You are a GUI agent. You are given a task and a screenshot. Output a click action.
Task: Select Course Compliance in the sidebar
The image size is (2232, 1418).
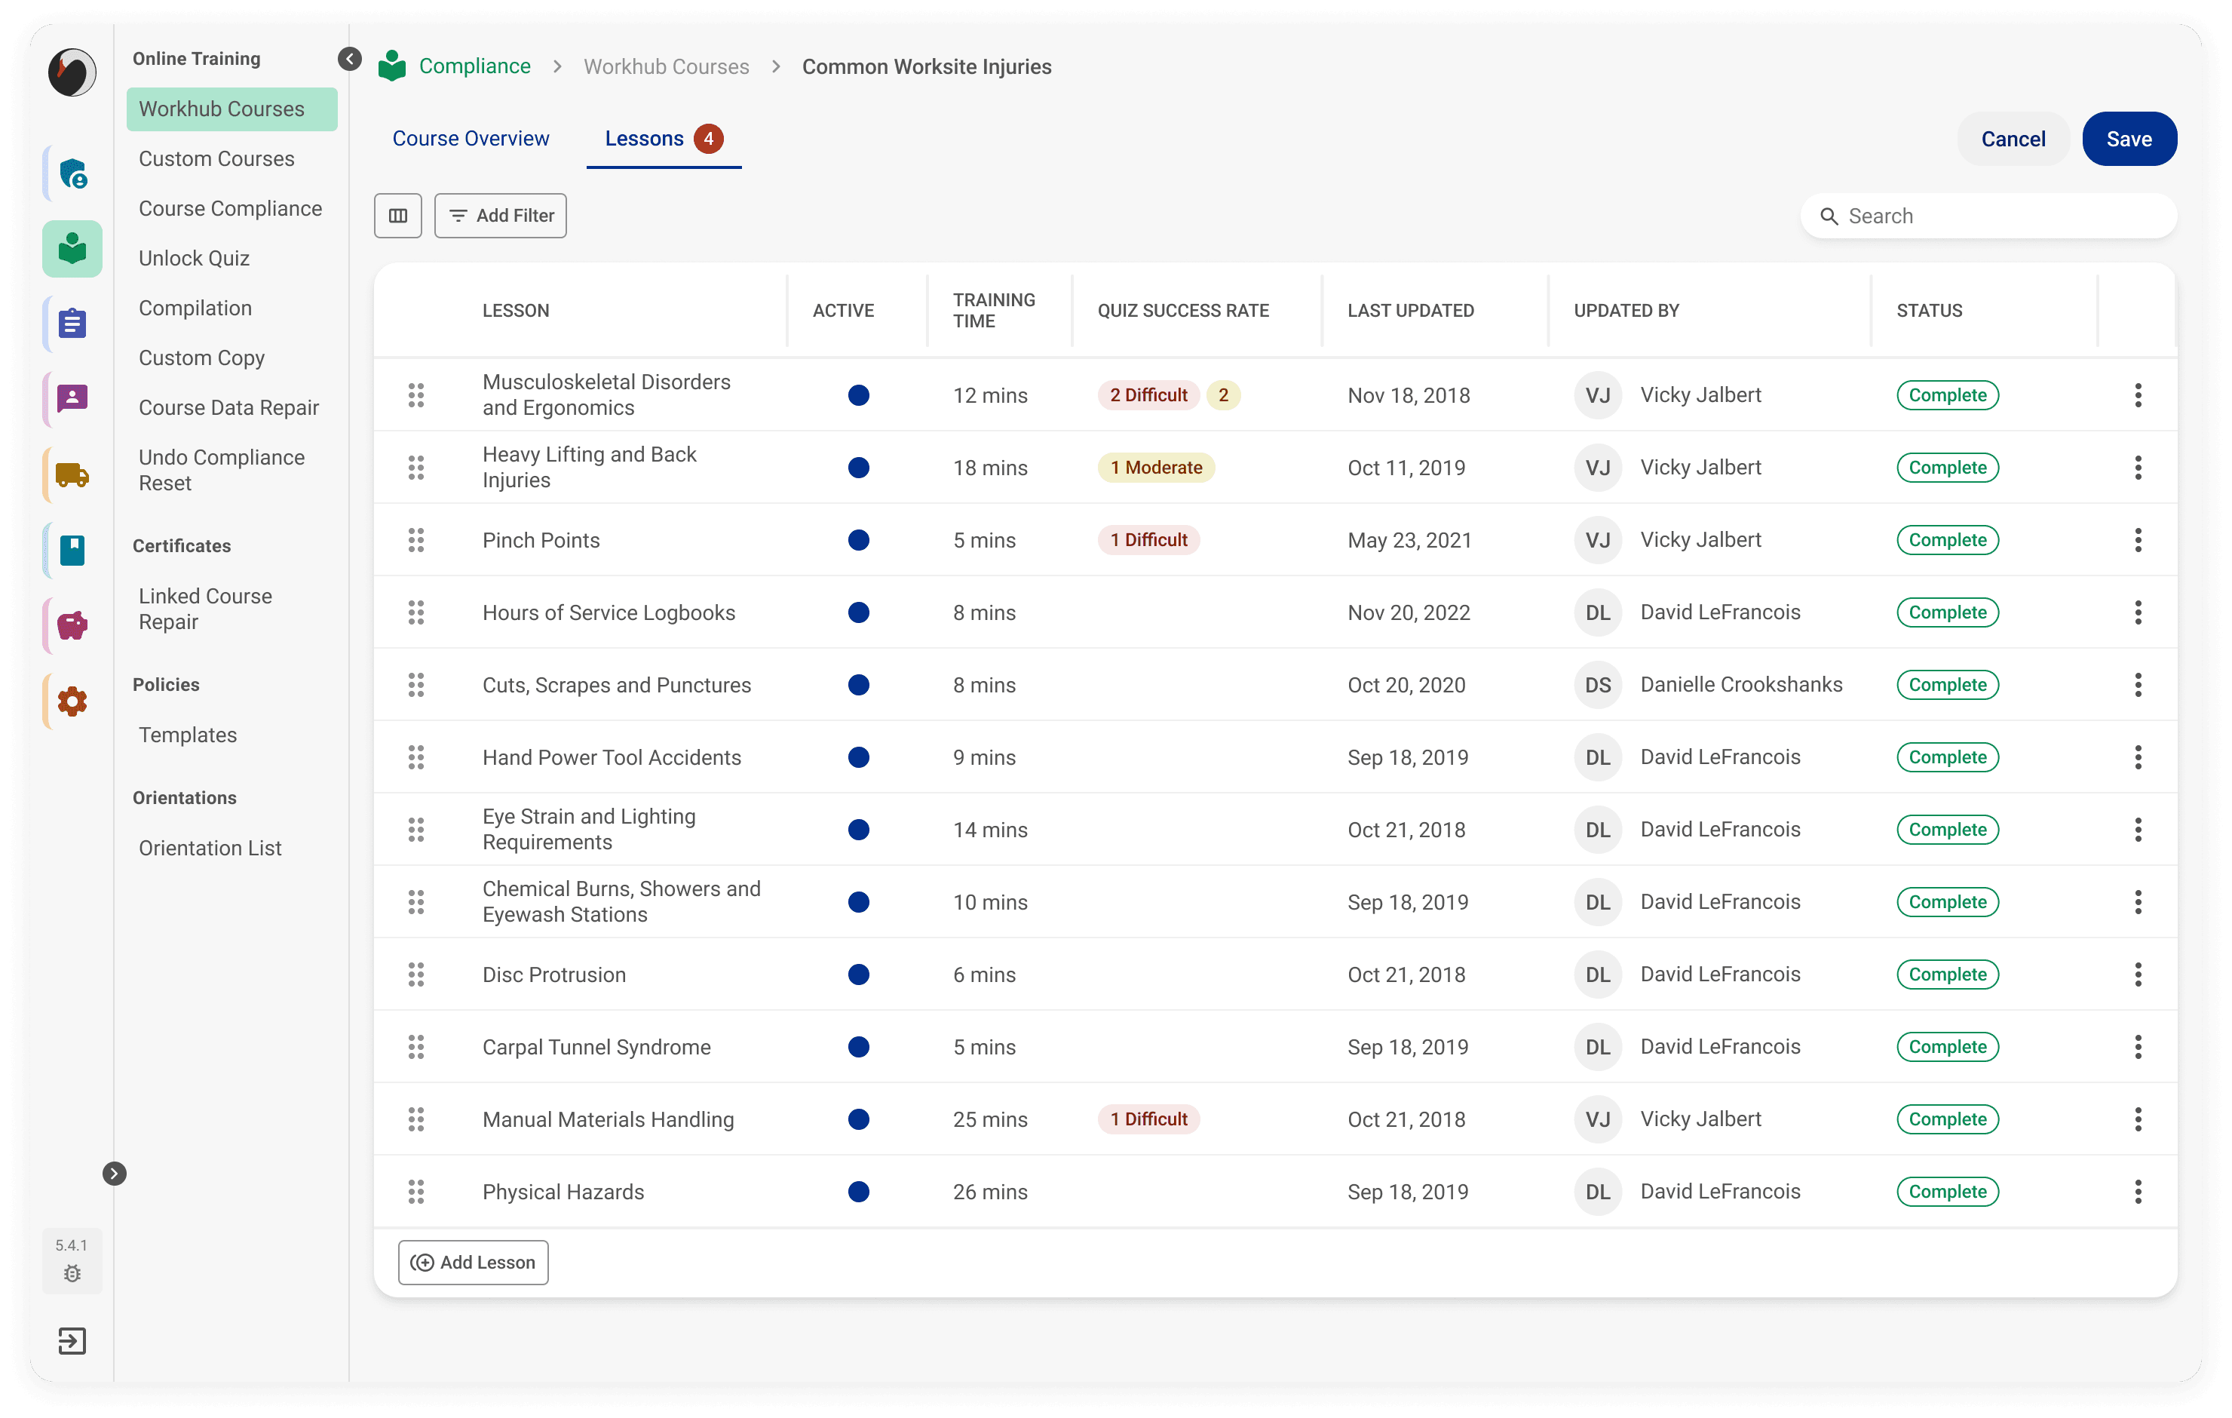point(230,209)
